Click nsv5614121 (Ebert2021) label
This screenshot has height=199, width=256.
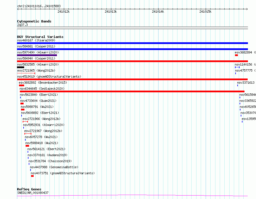[46, 149]
